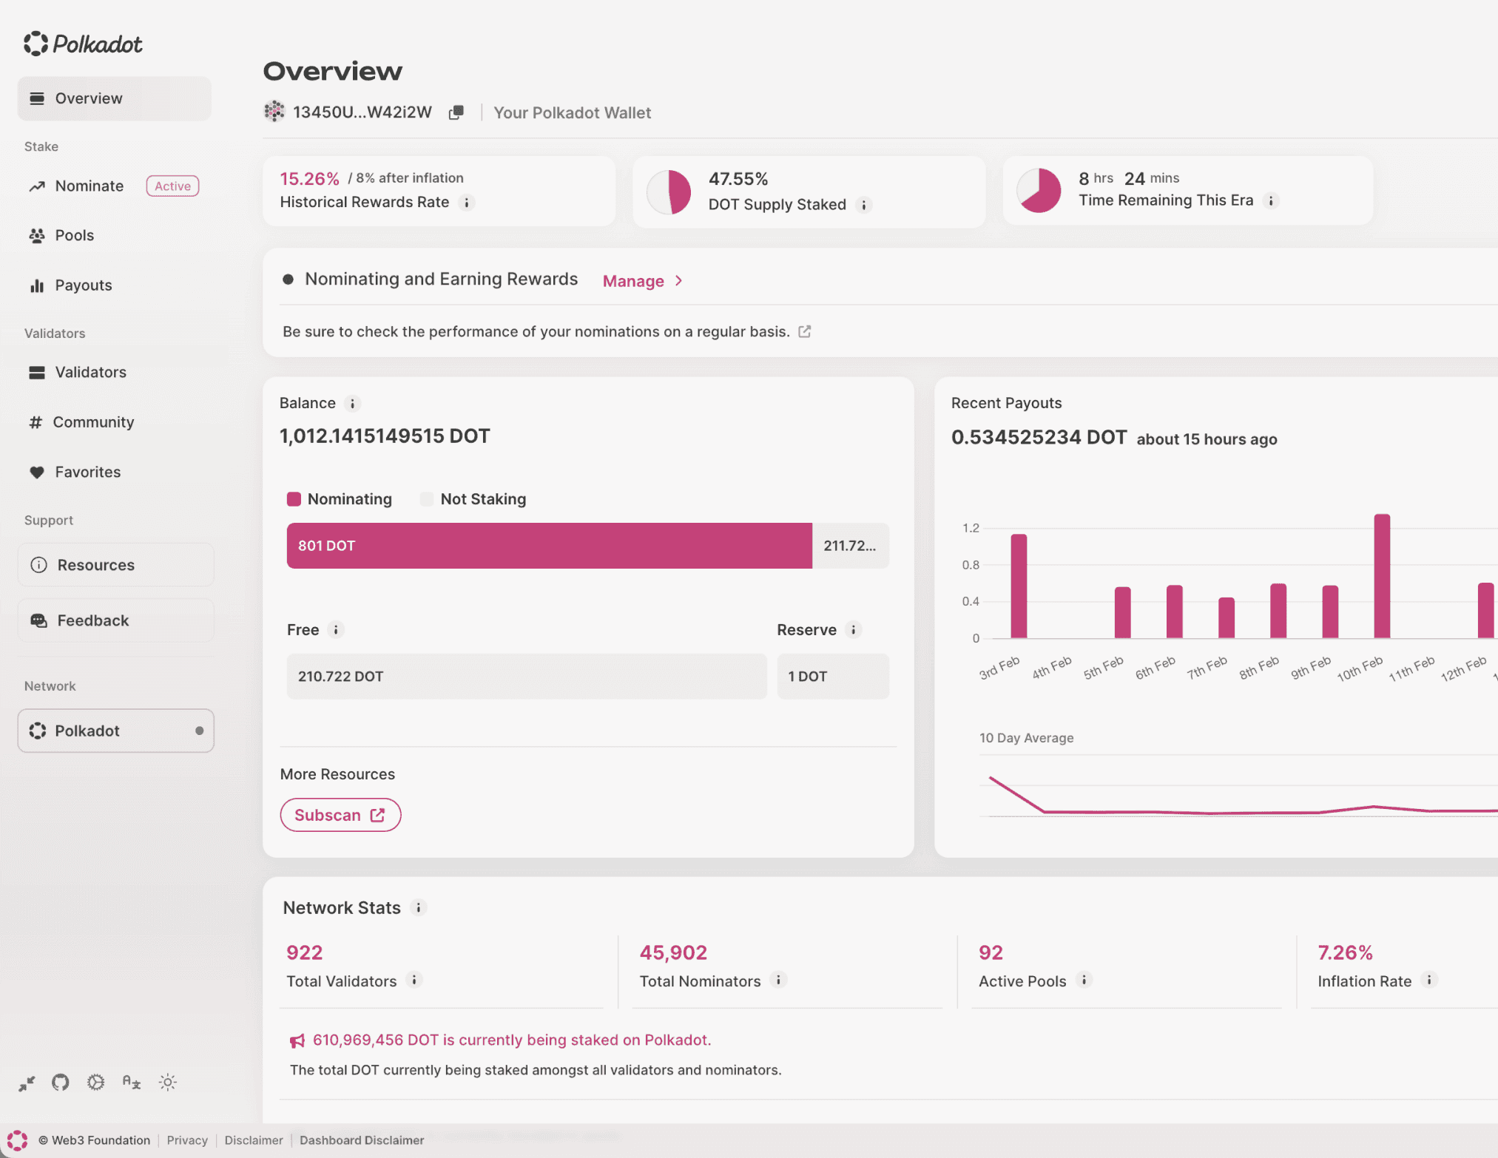Toggle the Not Staking legend marker
Screen dimensions: 1498x1158
(x=427, y=499)
